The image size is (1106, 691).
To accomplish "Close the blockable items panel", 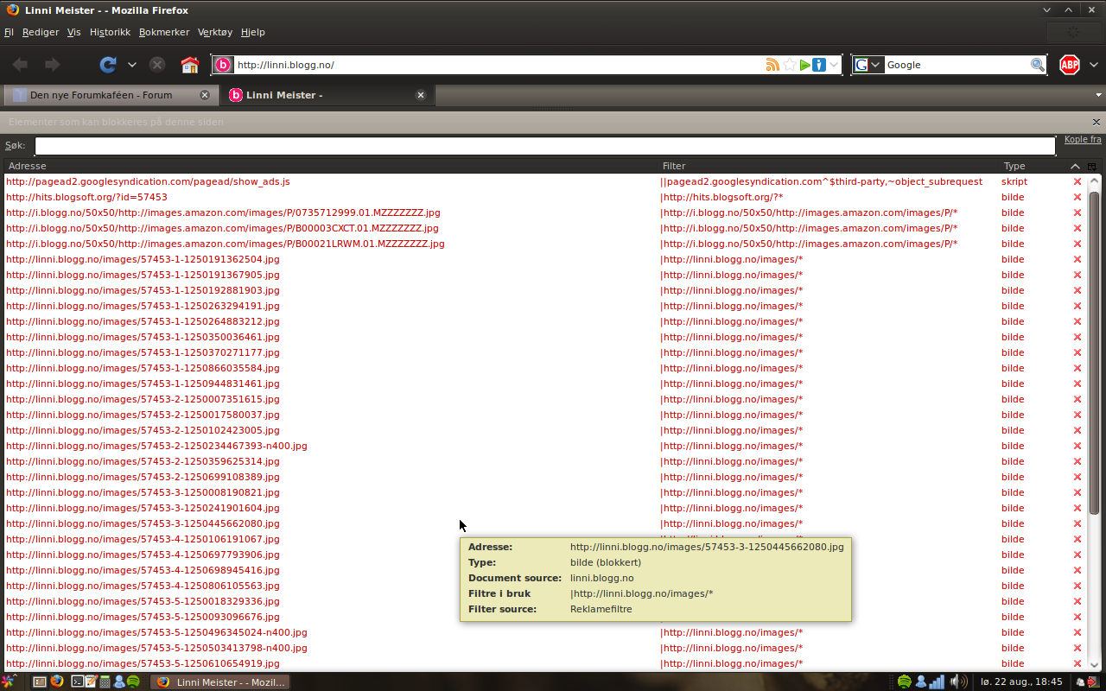I will point(1096,122).
